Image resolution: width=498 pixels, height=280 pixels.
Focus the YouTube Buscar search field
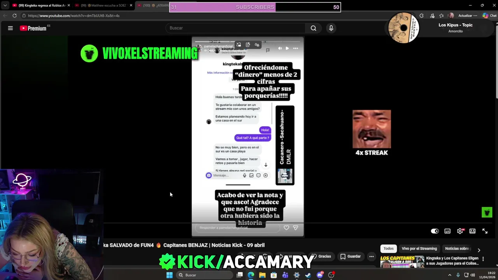coord(236,28)
